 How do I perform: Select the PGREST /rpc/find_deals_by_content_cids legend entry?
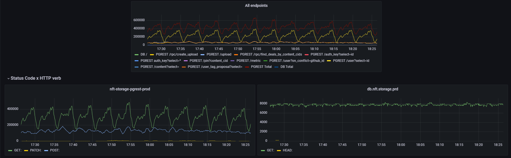pyautogui.click(x=271, y=54)
